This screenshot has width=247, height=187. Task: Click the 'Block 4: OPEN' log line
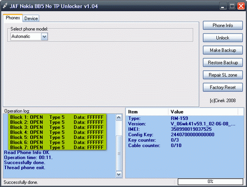(x=57, y=132)
